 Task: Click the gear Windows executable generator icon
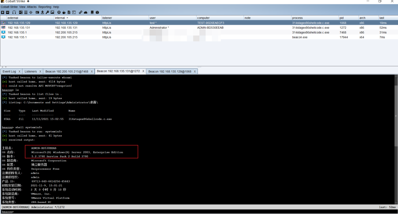pos(59,12)
